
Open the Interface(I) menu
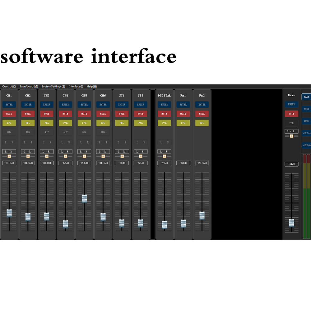(76, 86)
